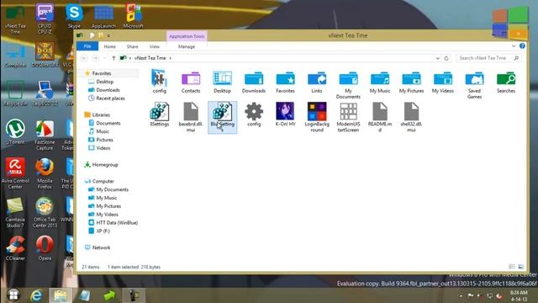The height and width of the screenshot is (303, 538).
Task: Switch to the View ribbon tab
Action: [155, 46]
